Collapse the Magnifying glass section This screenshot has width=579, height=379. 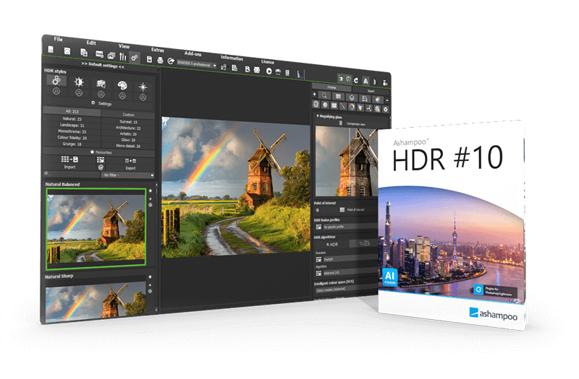pyautogui.click(x=318, y=115)
